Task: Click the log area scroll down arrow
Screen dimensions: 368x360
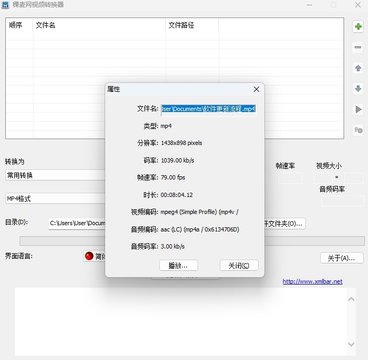Action: [351, 345]
